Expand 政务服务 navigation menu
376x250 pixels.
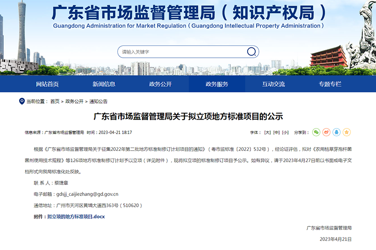(x=217, y=84)
